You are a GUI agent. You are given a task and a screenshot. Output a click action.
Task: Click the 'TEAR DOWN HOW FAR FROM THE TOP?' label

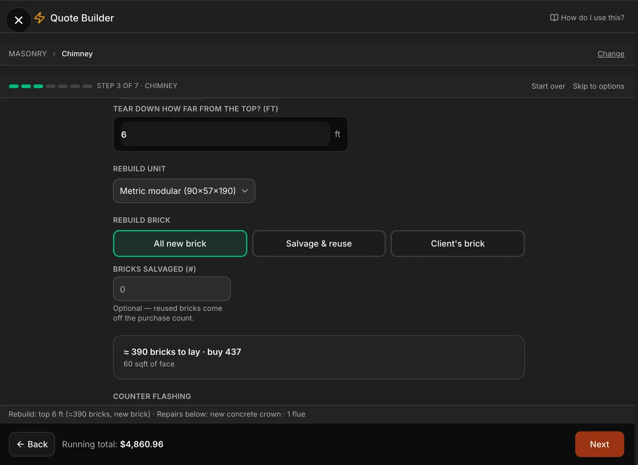(x=196, y=109)
